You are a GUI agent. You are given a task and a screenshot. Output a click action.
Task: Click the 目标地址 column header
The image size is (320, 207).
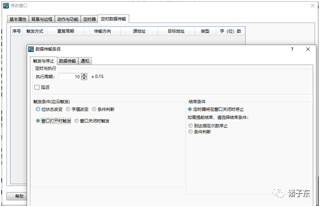pos(176,31)
